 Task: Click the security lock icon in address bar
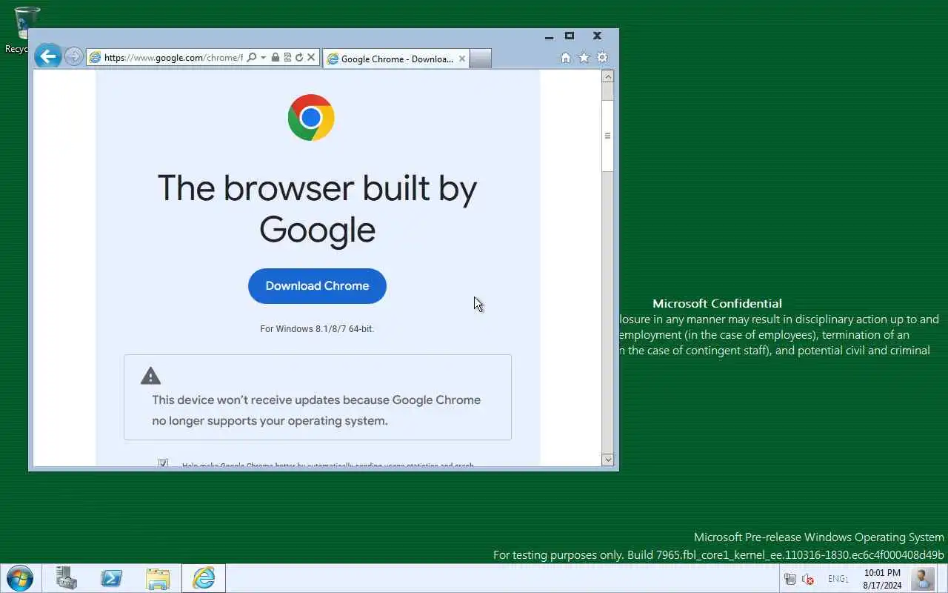click(276, 57)
